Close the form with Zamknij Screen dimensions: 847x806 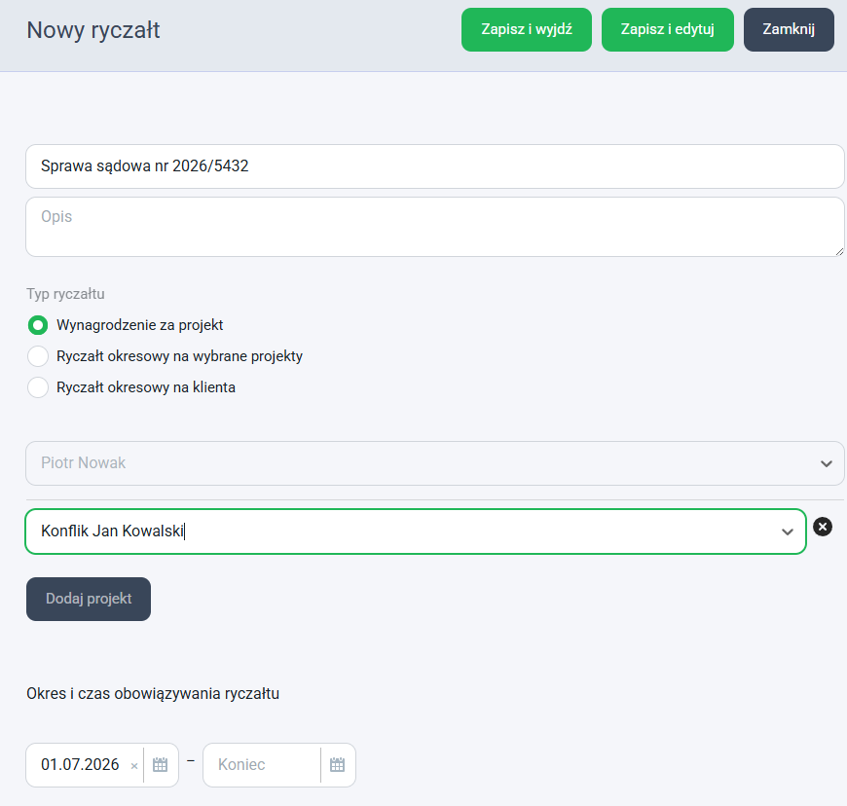(x=789, y=30)
